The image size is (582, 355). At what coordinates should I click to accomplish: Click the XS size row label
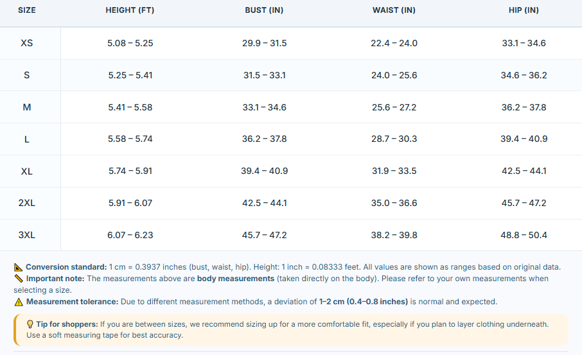point(27,43)
